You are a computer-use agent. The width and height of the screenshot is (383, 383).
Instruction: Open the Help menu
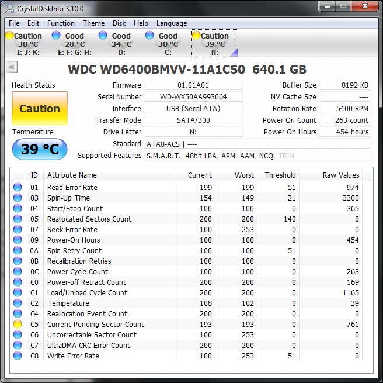(141, 23)
